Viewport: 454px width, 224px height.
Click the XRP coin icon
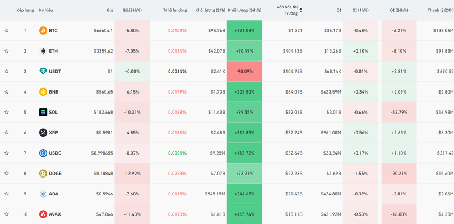[43, 133]
